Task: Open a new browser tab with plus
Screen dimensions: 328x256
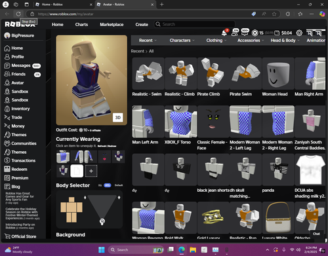Action: [x=161, y=5]
